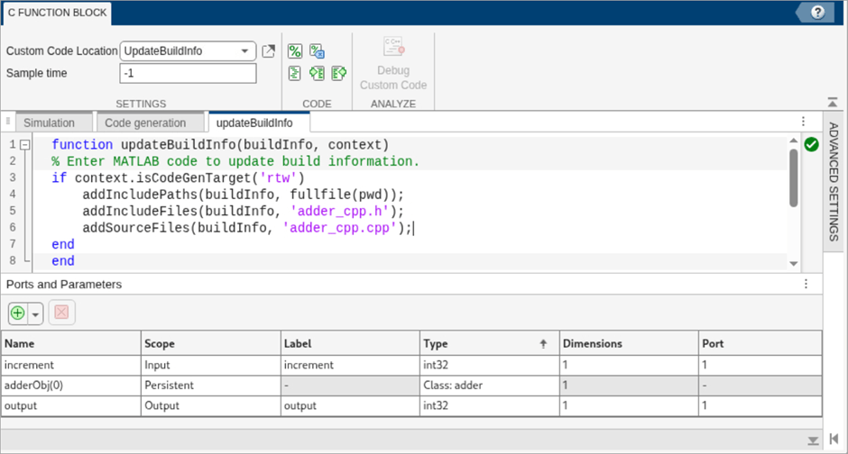Select the C FUNCTION BLOCK ribbon tab
848x454 pixels.
pyautogui.click(x=58, y=13)
